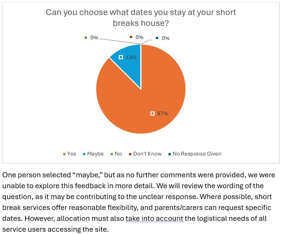Click the white square marker beside 87%

(153, 113)
